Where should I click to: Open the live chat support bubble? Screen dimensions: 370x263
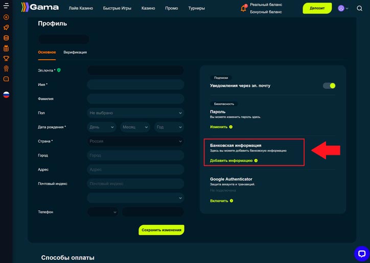click(x=361, y=253)
